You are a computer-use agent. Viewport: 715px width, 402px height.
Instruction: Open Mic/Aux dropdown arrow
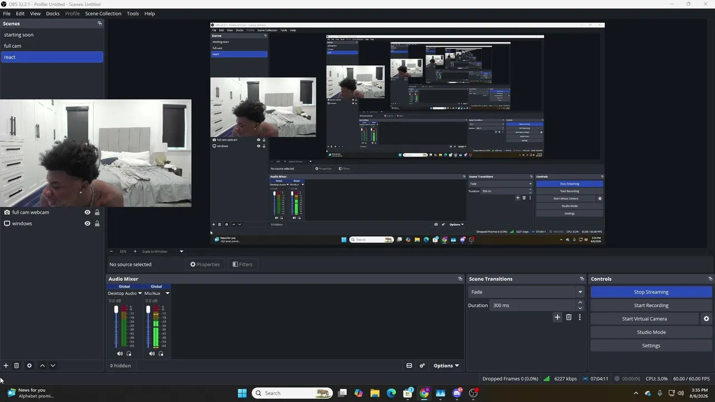(167, 293)
